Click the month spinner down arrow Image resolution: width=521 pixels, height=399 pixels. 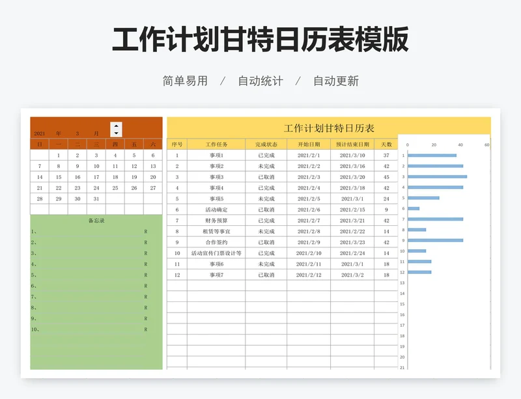[x=116, y=133]
